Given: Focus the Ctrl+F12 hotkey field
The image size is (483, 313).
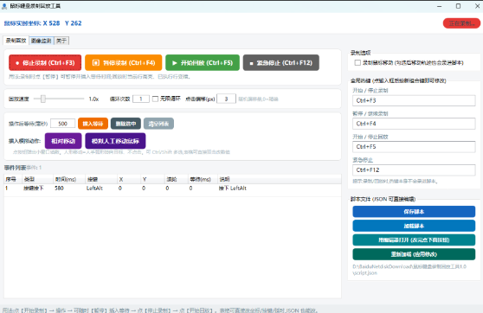Looking at the screenshot, I should click(414, 169).
